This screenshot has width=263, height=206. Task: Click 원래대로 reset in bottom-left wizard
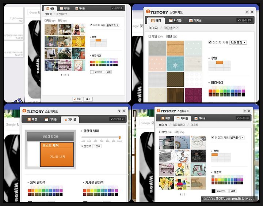117,119
